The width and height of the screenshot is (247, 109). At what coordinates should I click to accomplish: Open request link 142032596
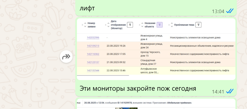(x=93, y=38)
